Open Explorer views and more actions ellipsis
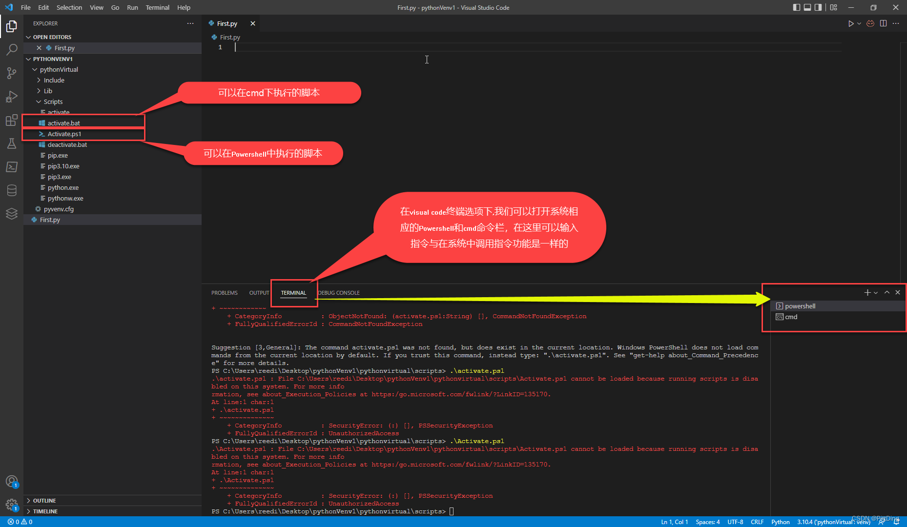The width and height of the screenshot is (907, 527). coord(190,23)
